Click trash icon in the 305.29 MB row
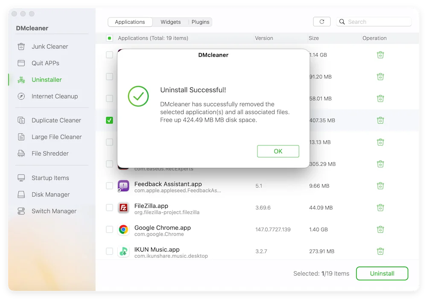The height and width of the screenshot is (299, 427). pyautogui.click(x=380, y=164)
